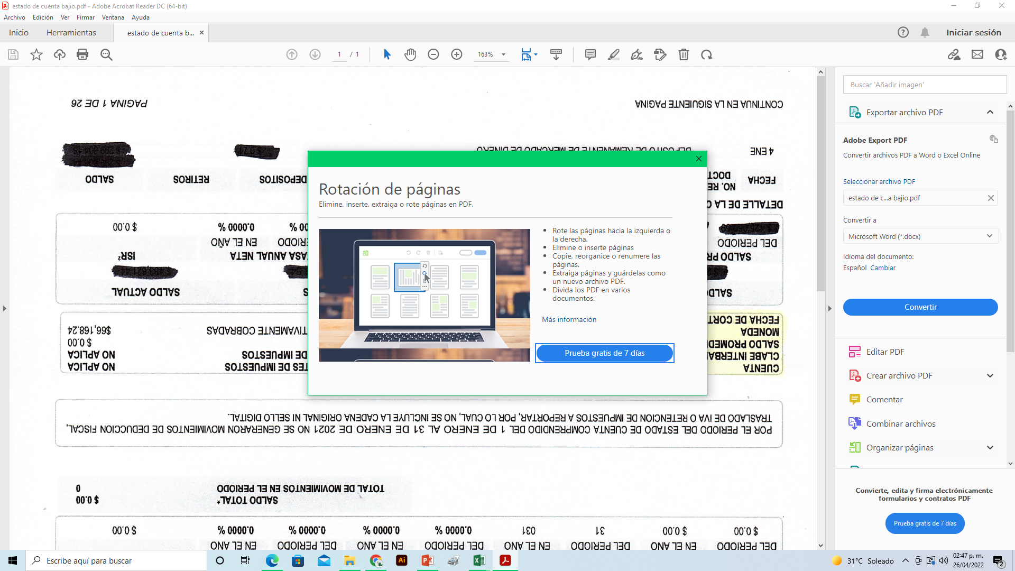This screenshot has width=1015, height=571.
Task: Close the Rotación de páginas dialog
Action: (699, 159)
